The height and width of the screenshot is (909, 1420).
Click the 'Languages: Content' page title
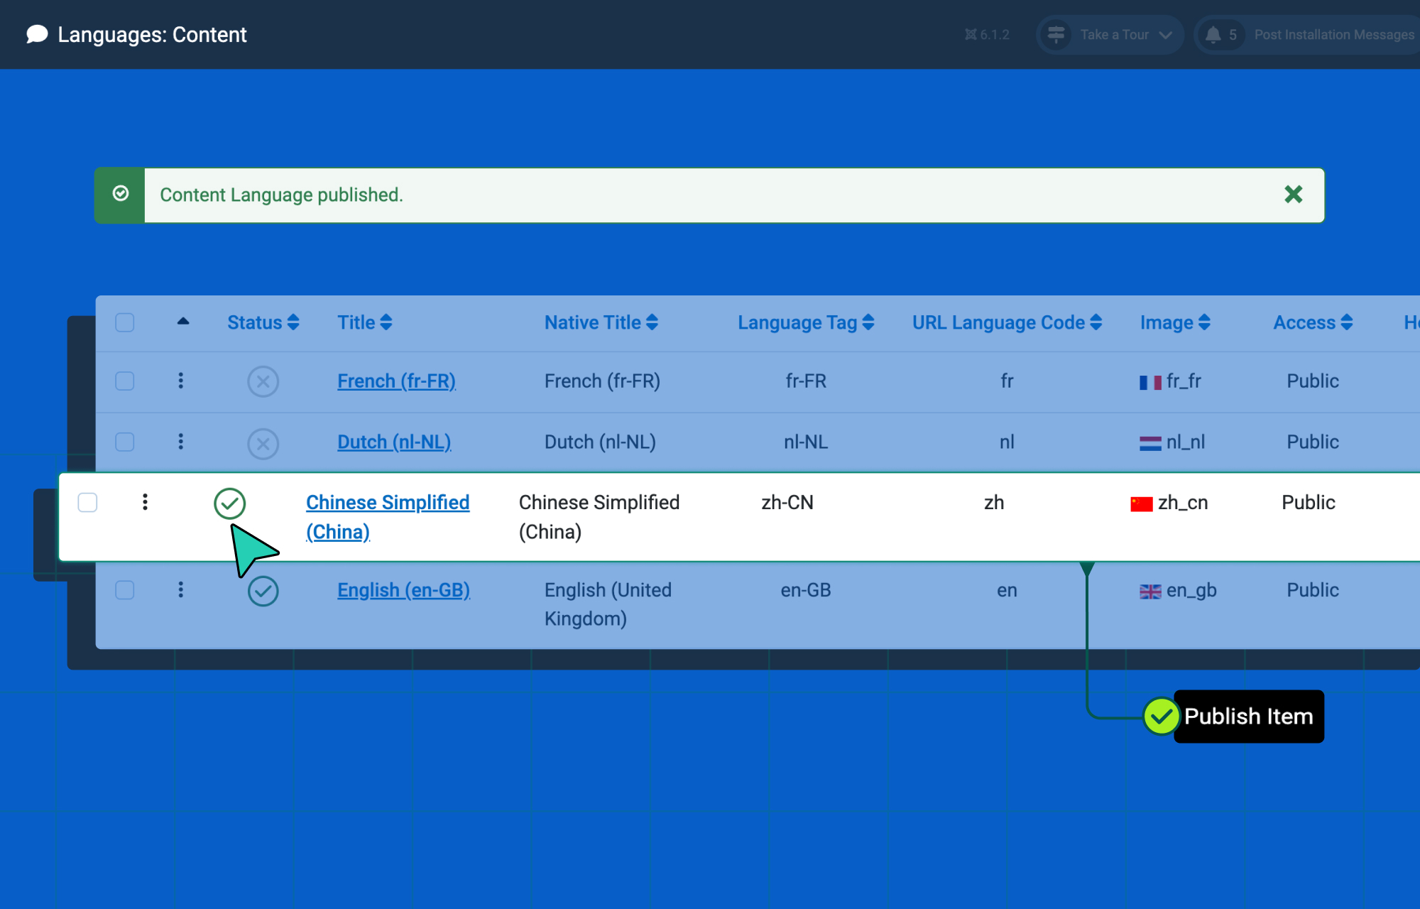152,35
